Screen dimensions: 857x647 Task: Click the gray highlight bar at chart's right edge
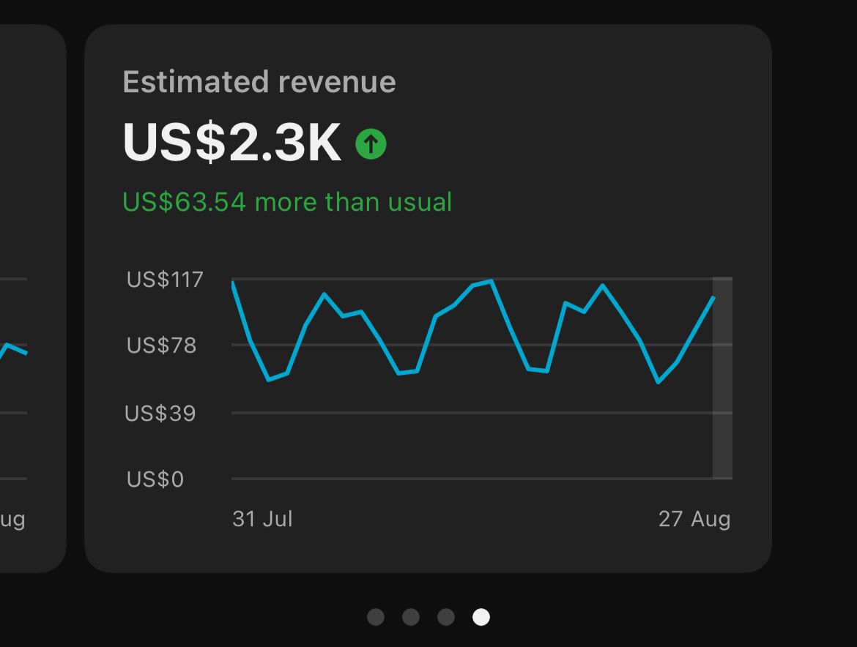click(721, 378)
